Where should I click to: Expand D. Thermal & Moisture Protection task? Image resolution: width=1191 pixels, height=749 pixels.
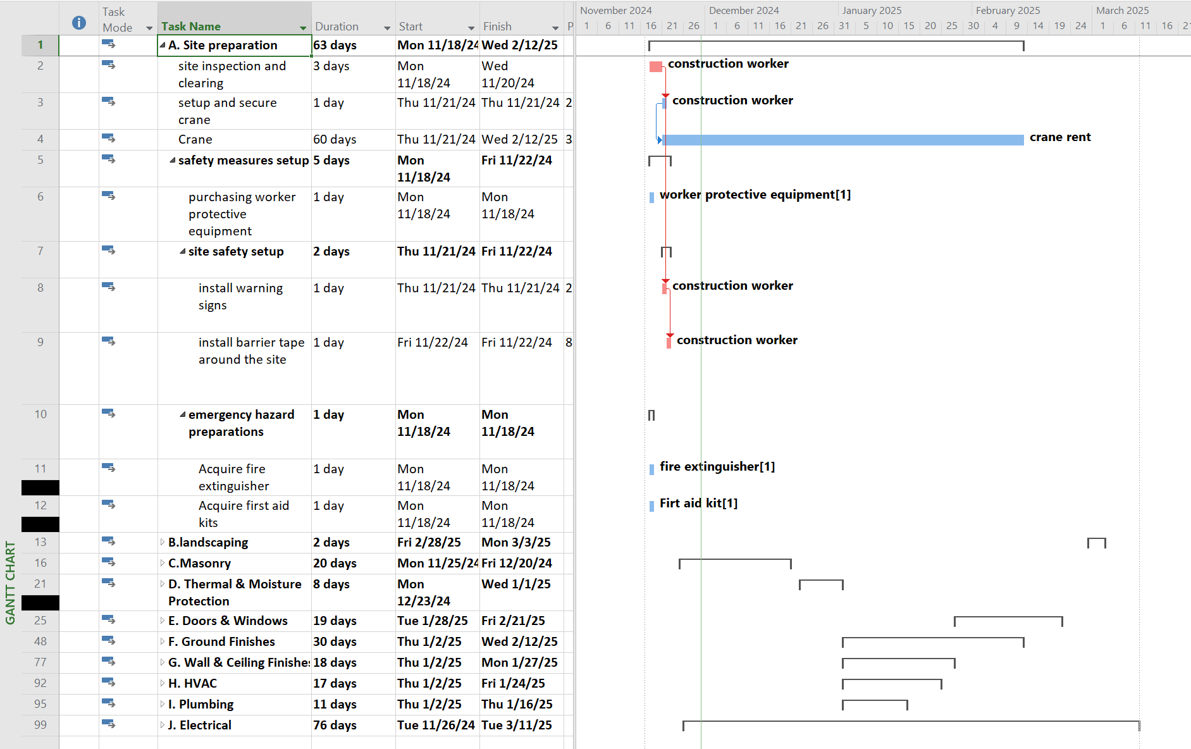point(163,584)
